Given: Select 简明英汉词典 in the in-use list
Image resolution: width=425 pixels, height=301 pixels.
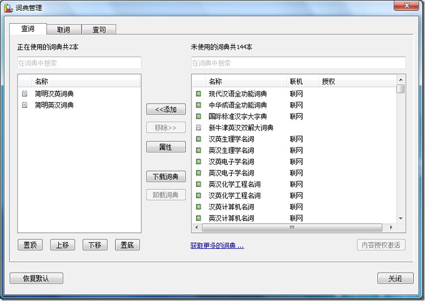Looking at the screenshot, I should pyautogui.click(x=54, y=105).
